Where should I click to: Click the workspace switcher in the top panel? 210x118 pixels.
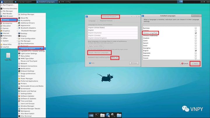(181, 1)
